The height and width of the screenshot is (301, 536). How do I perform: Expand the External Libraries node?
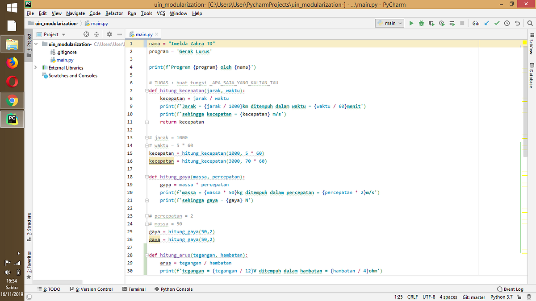click(35, 67)
